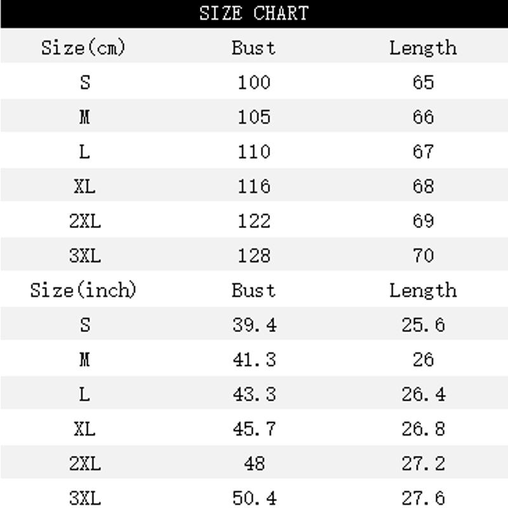The image size is (508, 508).
Task: Click the 45.7 bust measurement
Action: click(x=253, y=429)
